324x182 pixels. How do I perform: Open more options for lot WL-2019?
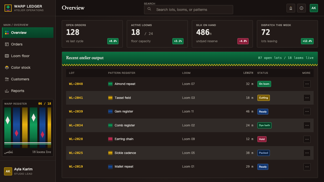(307, 167)
